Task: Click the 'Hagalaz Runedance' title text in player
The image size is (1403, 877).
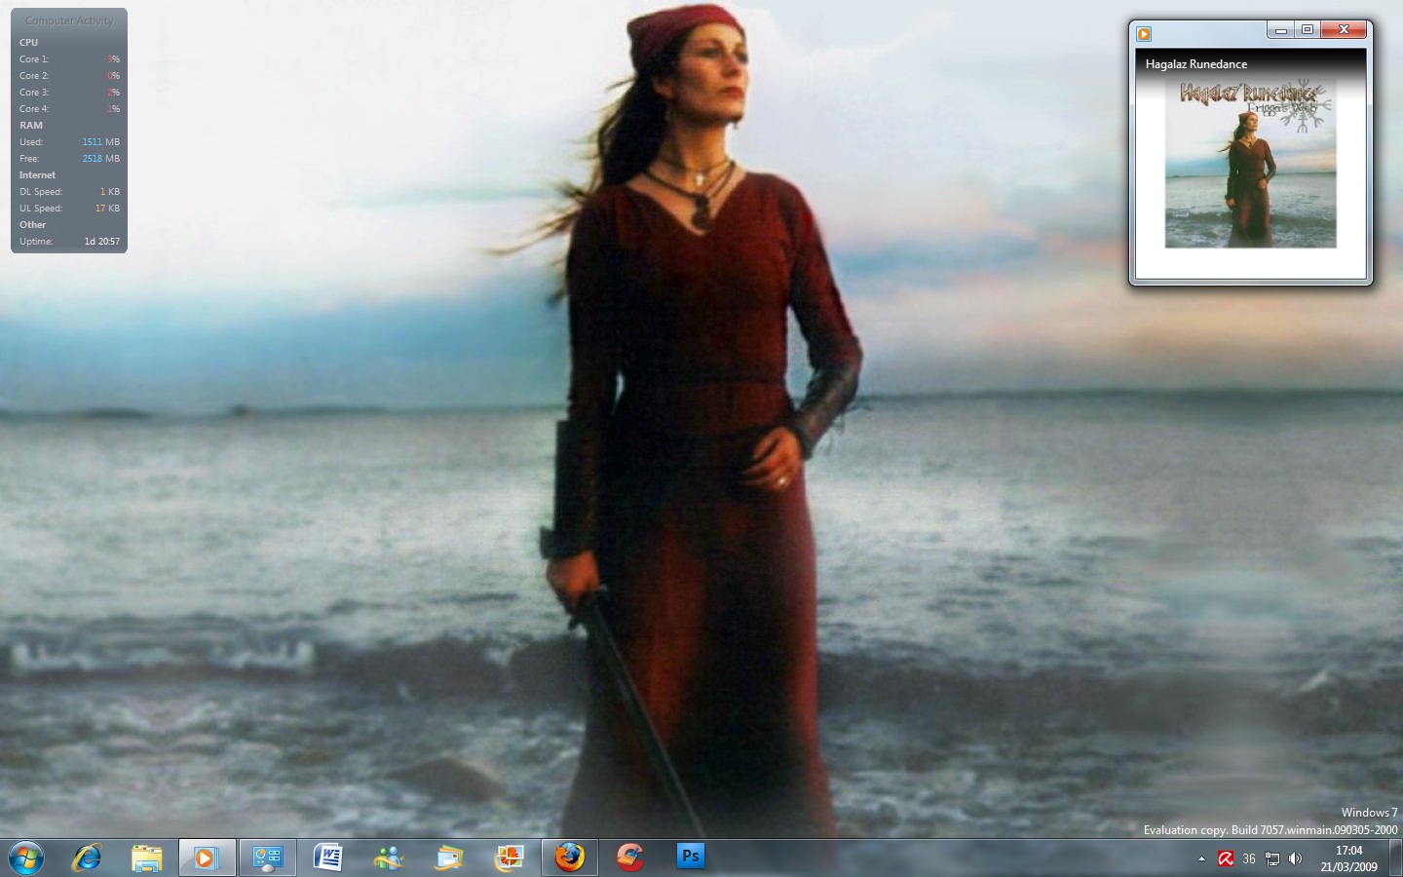Action: pos(1196,64)
